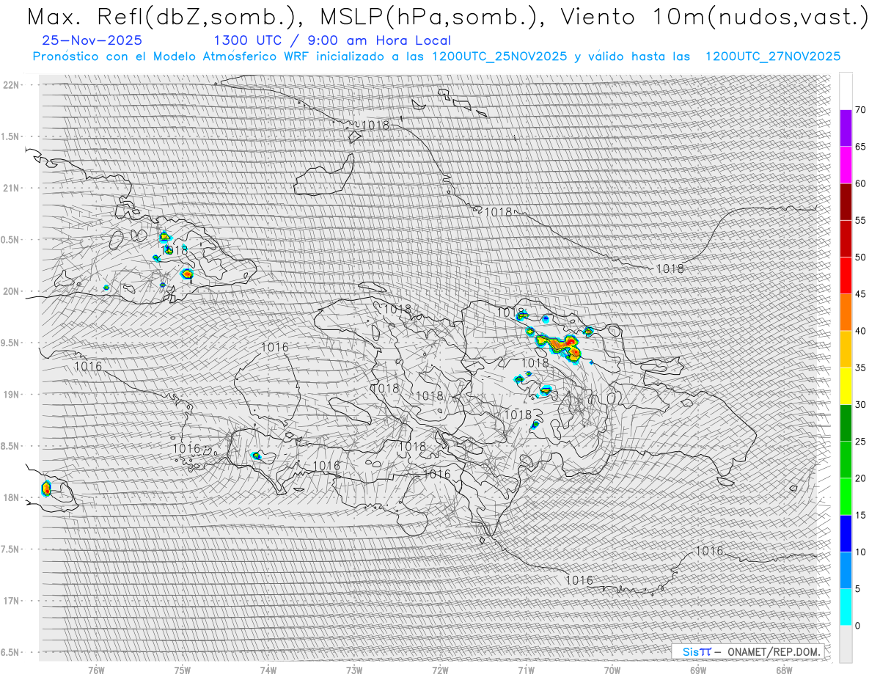880x680 pixels.
Task: Click the '22N' latitude label
Action: pos(10,84)
